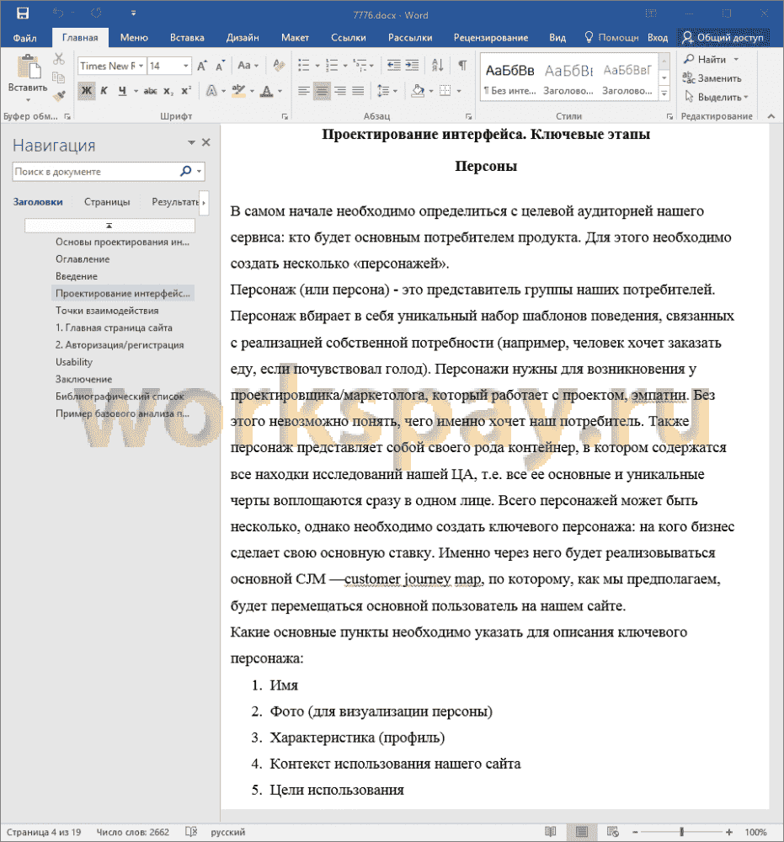
Task: Toggle underline formatting (Ч)
Action: (122, 91)
